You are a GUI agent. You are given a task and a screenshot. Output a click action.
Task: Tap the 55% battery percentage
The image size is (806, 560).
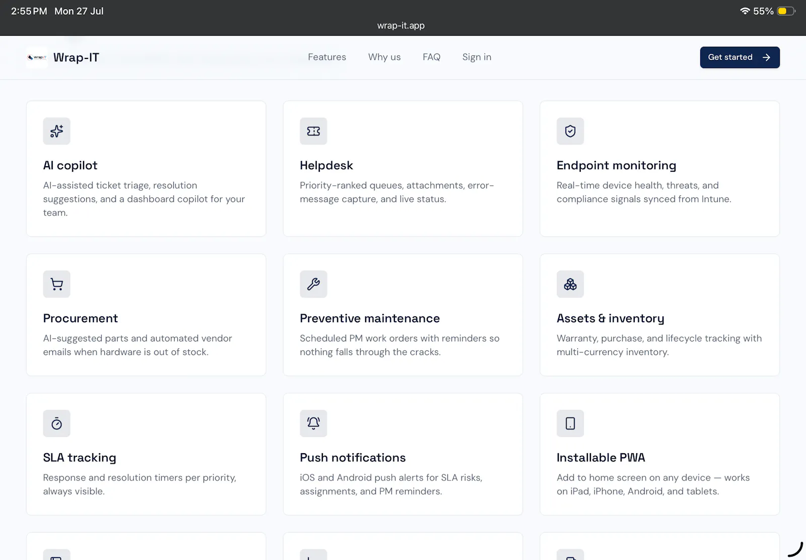point(763,11)
